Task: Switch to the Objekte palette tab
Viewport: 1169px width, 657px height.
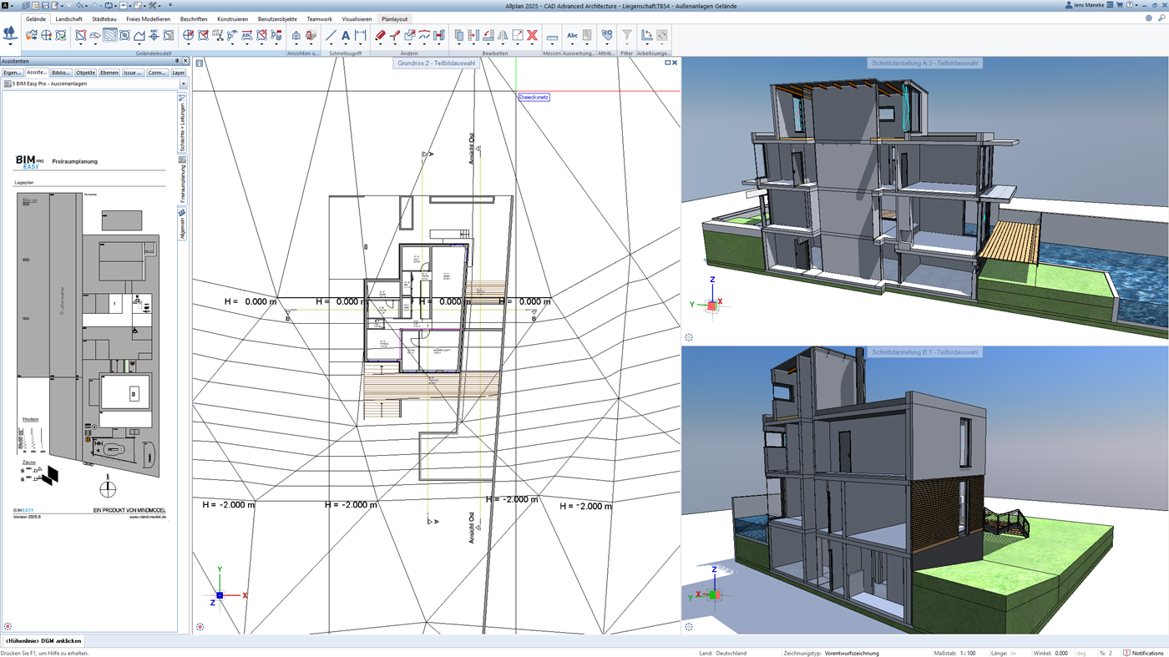Action: [85, 73]
